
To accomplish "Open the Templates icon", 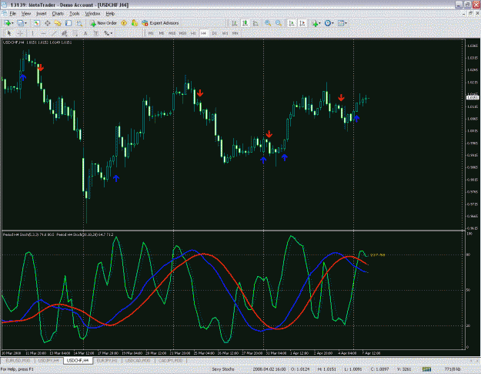I will tap(341, 23).
